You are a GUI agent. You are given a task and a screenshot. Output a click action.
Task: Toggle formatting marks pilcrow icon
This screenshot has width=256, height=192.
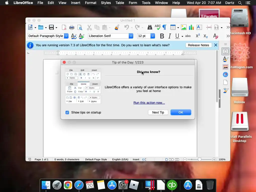164,27
